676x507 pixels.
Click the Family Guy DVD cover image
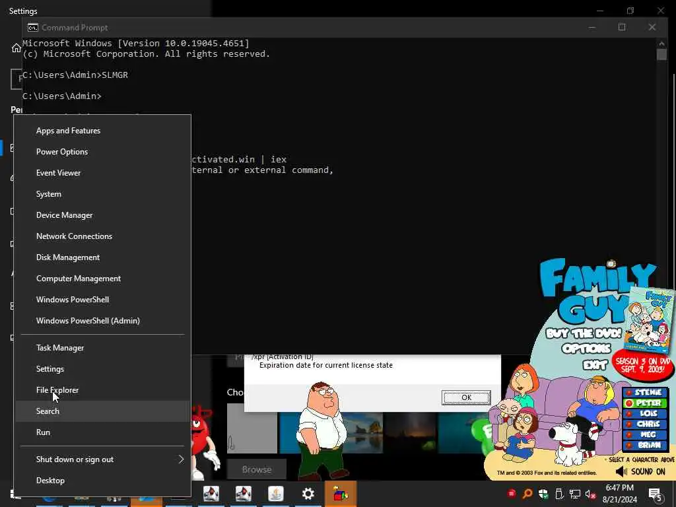650,320
